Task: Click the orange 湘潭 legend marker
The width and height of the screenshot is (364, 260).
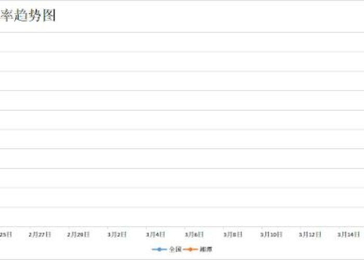Action: [190, 250]
